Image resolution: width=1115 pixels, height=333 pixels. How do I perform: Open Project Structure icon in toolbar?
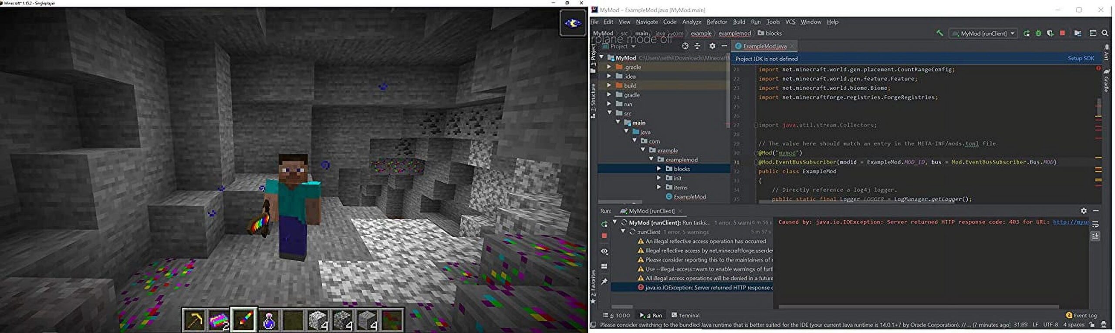tap(1078, 33)
